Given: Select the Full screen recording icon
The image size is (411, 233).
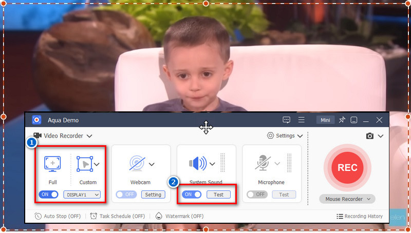Looking at the screenshot, I should 53,164.
